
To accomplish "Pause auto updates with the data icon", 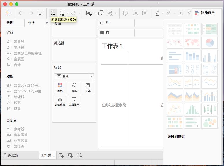I will [62, 13].
